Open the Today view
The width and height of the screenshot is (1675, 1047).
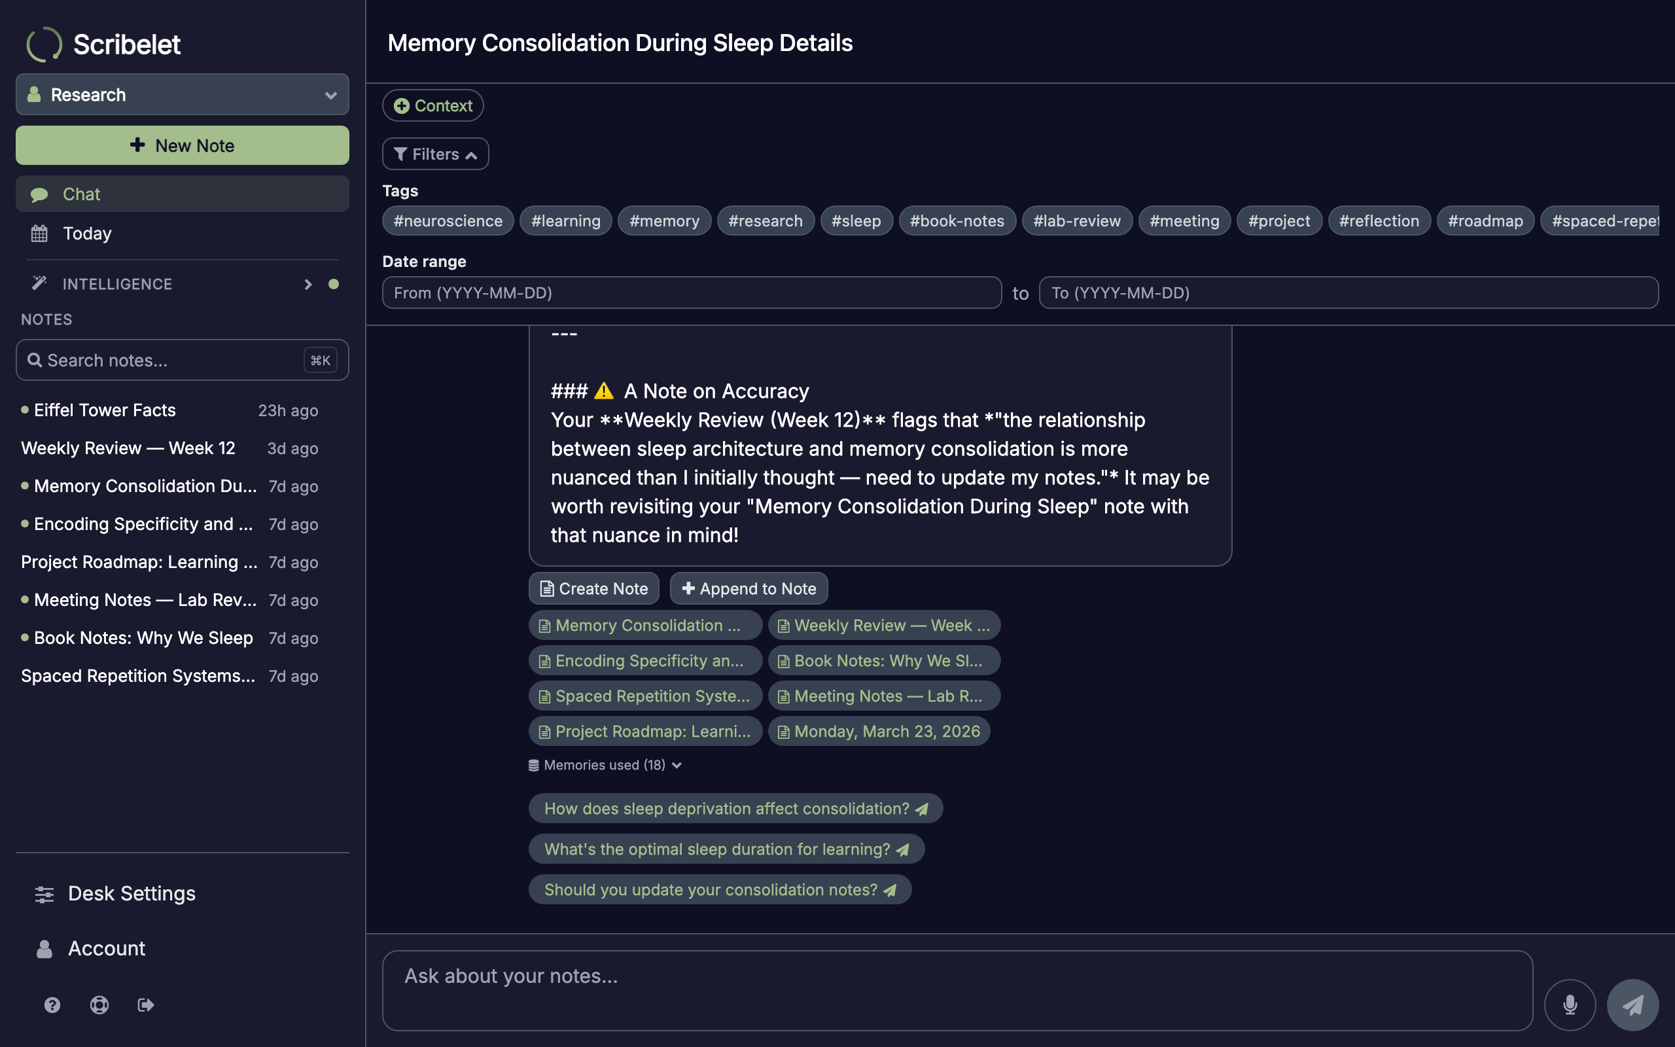[182, 234]
